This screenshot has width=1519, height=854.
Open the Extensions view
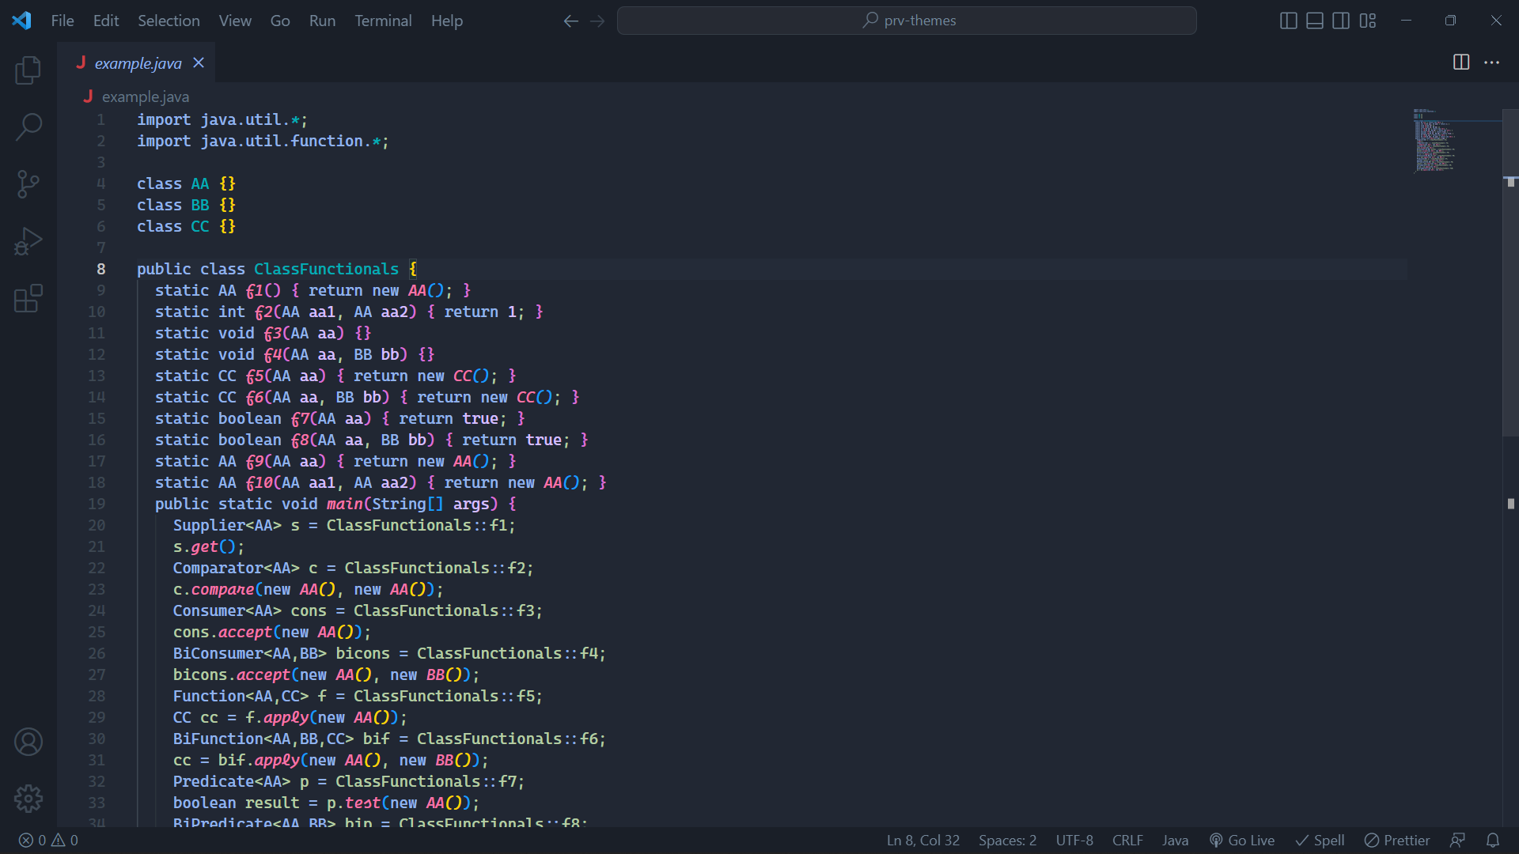tap(28, 299)
